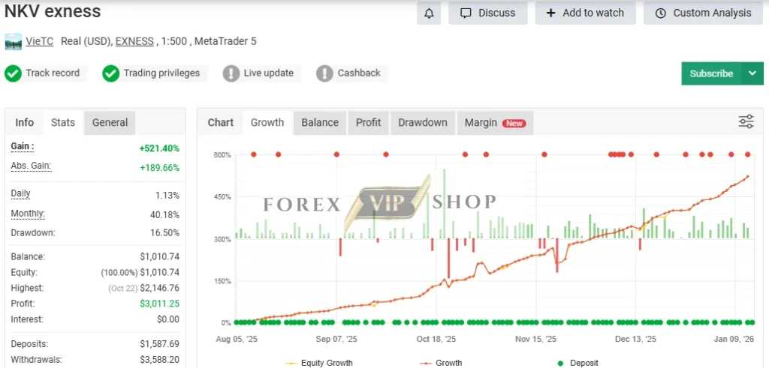Switch to the General tab
Viewport: 769px width, 368px height.
[110, 122]
